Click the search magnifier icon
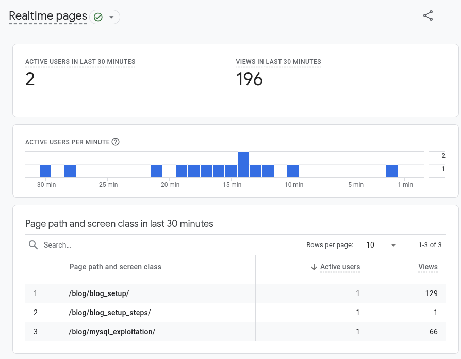Image resolution: width=461 pixels, height=359 pixels. (x=34, y=245)
